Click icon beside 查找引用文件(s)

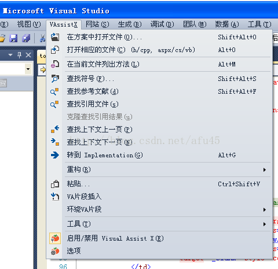pos(54,104)
